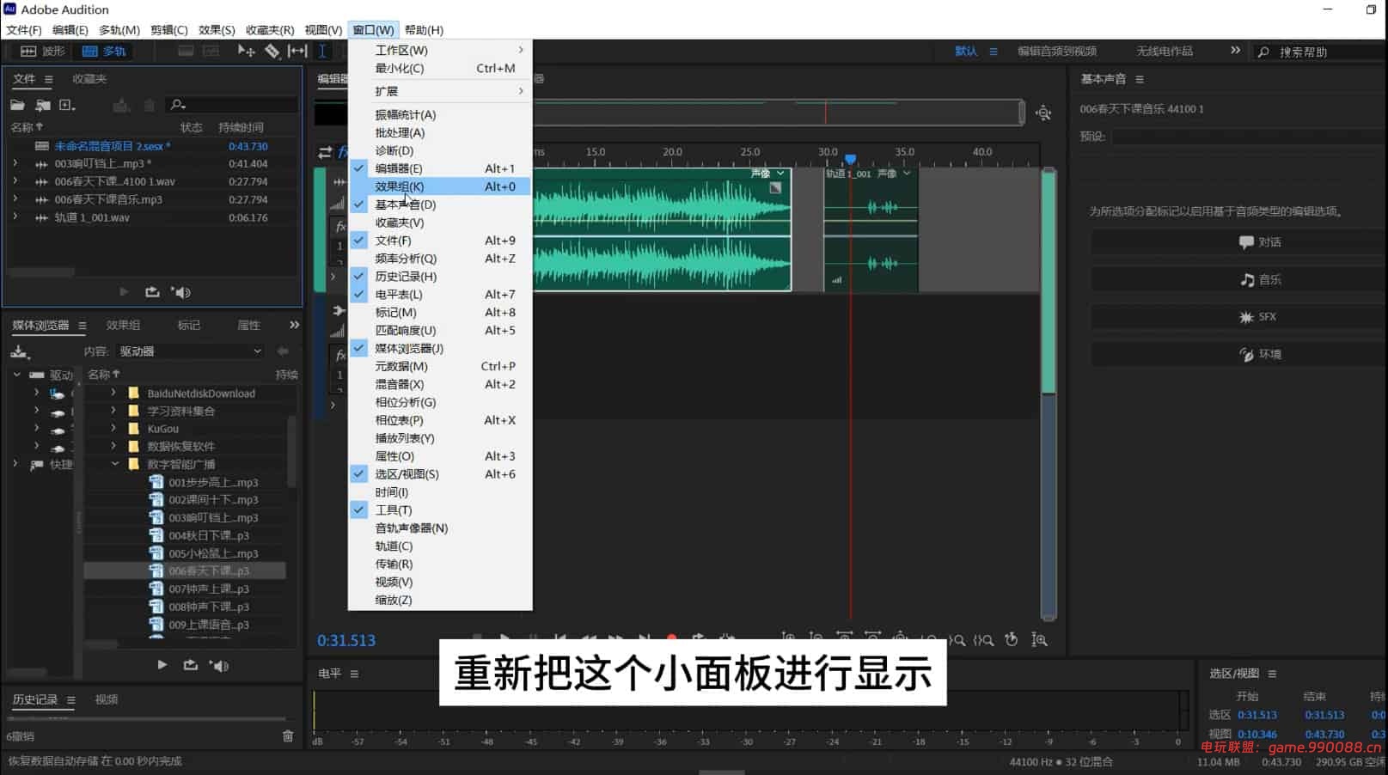
Task: Select the Razor tool
Action: point(272,51)
